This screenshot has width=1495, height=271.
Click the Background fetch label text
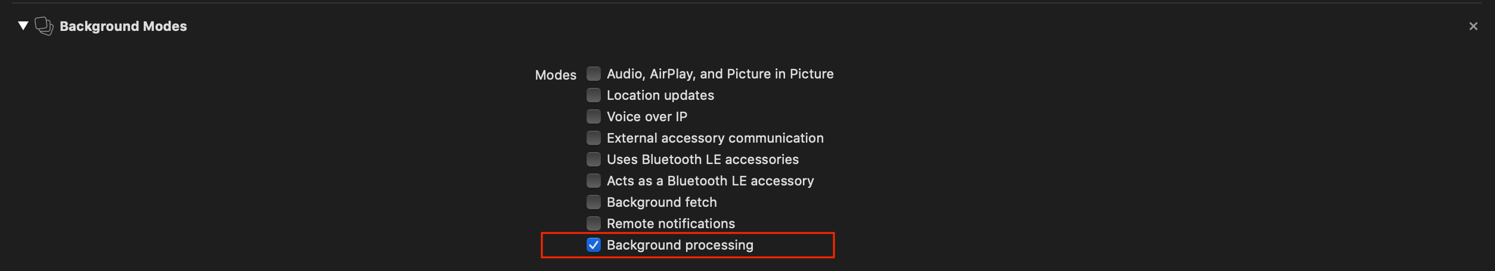[661, 202]
